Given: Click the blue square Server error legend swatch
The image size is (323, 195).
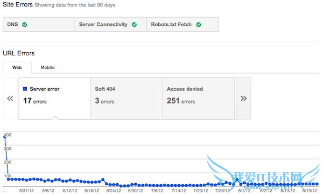Looking at the screenshot, I should (25, 89).
